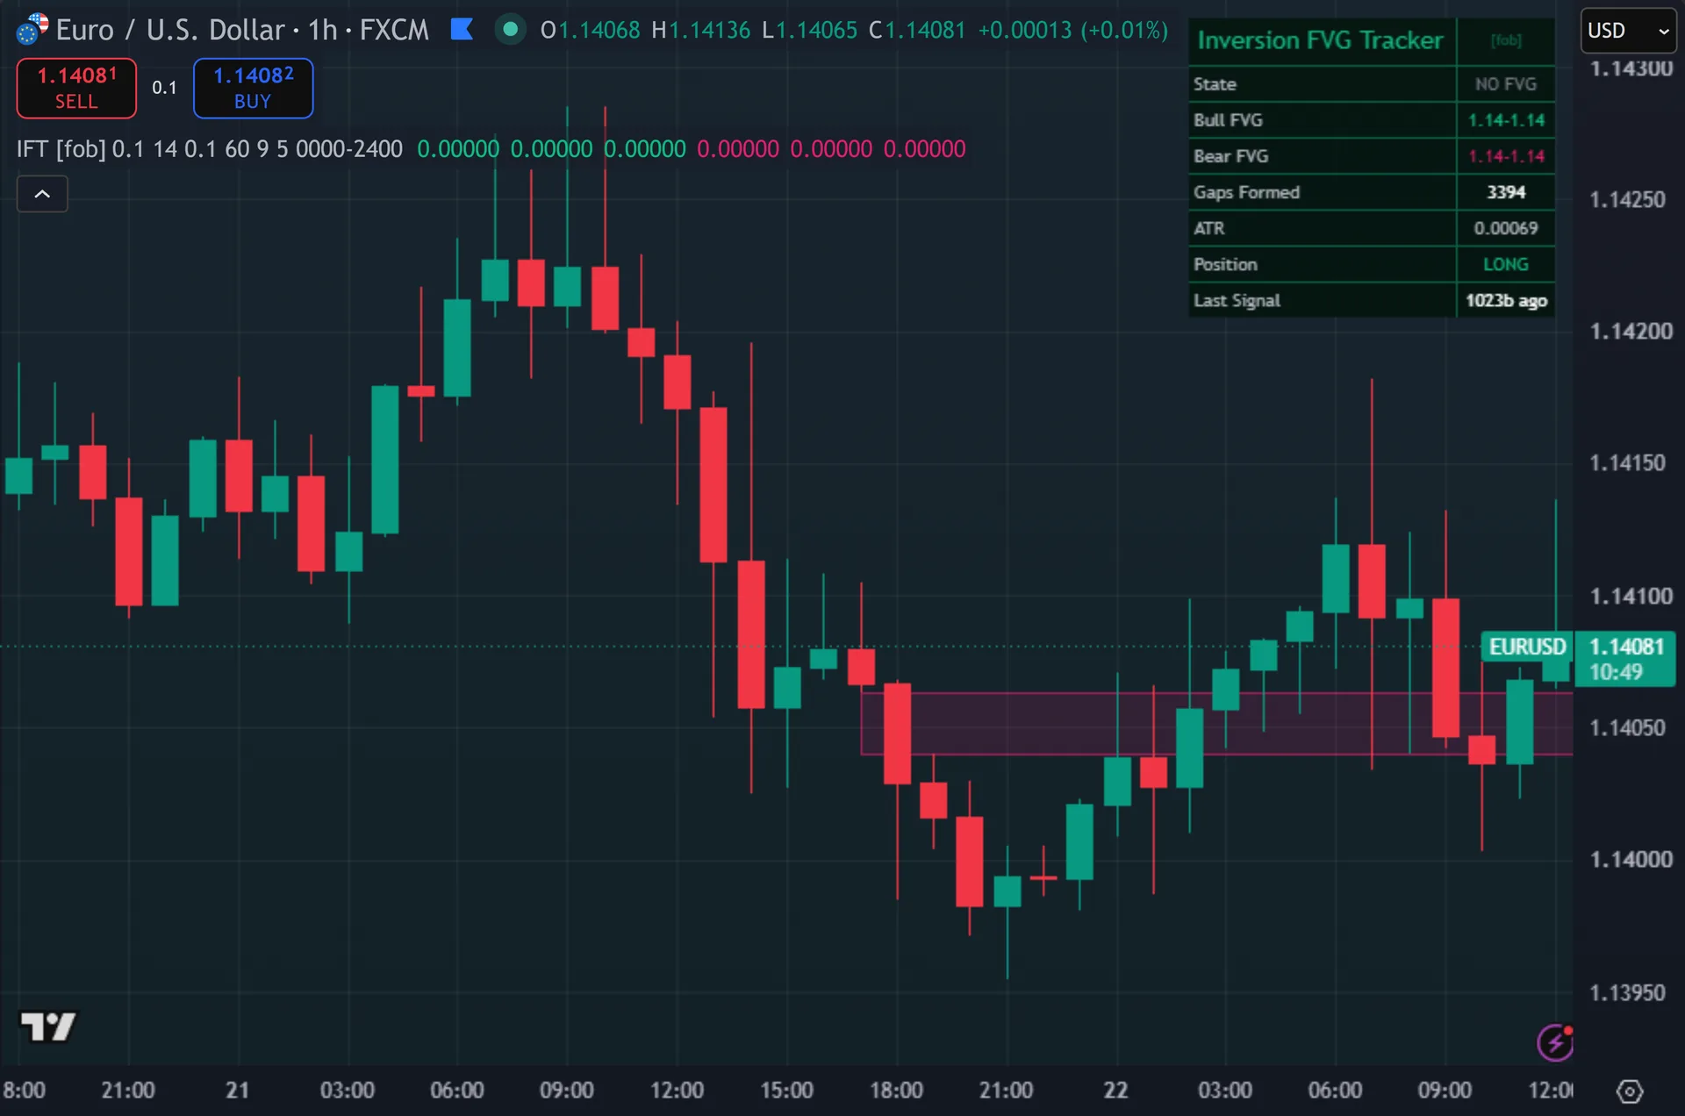The width and height of the screenshot is (1685, 1116).
Task: Click the 1.14081 SELL button
Action: [76, 88]
